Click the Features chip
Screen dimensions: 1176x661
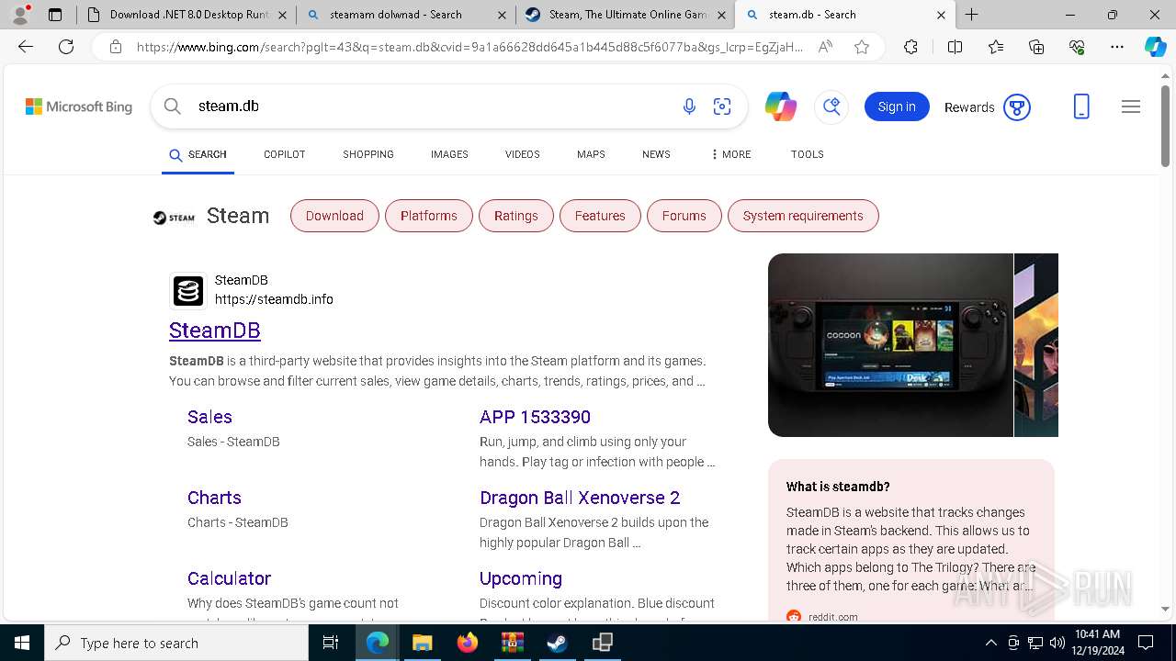pos(600,216)
